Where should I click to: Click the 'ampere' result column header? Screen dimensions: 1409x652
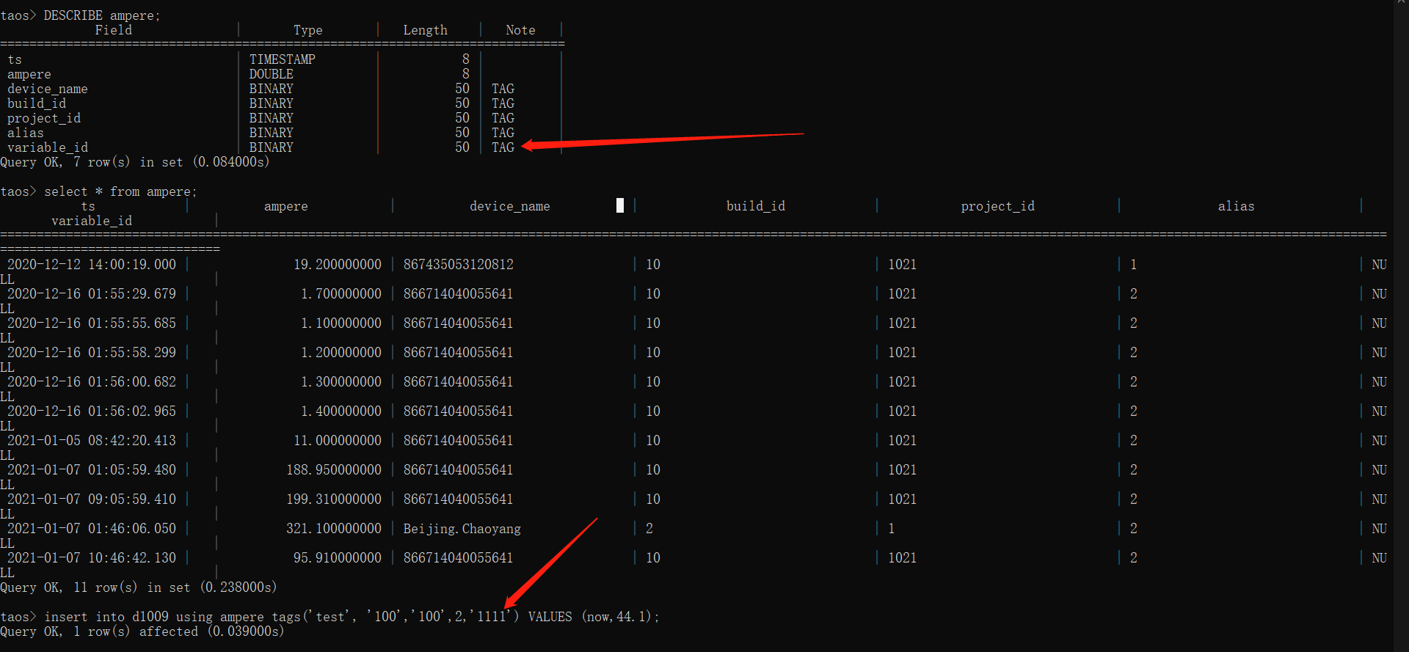pyautogui.click(x=286, y=206)
